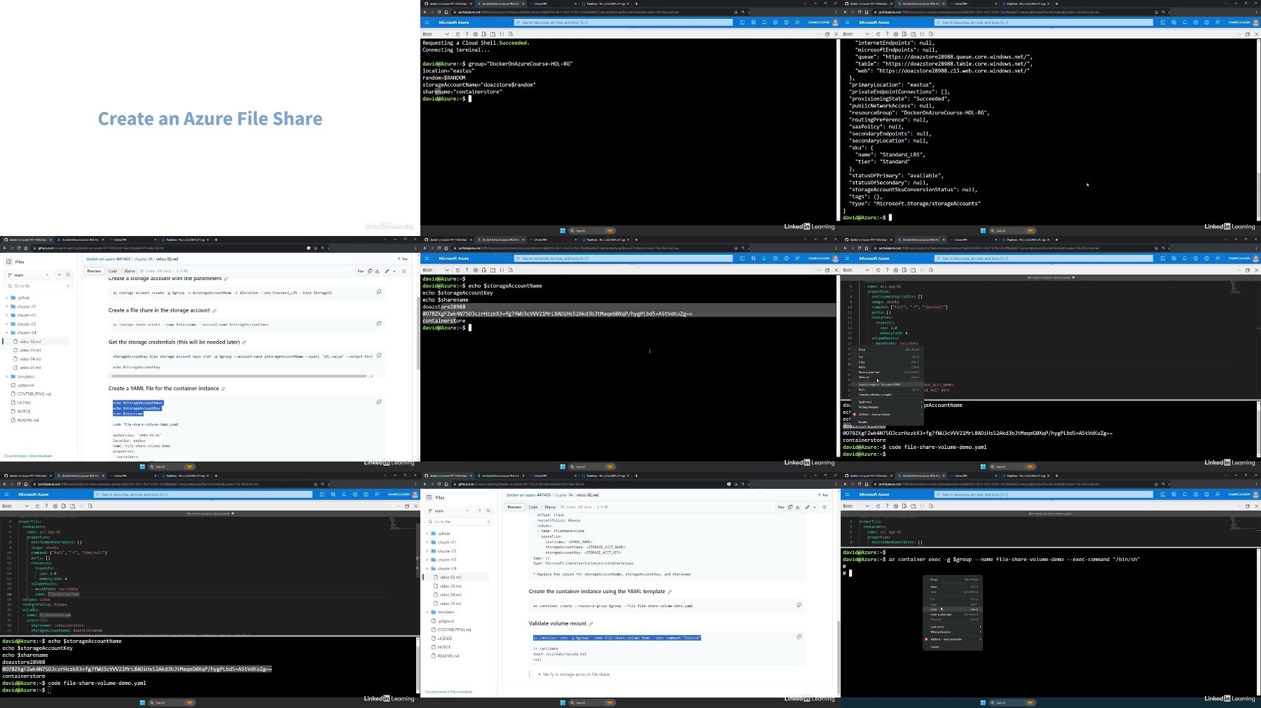Click the Cloud Shell header icon in the 'Requesting a Cloud Shell' frame
1261x708 pixels.
pos(743,22)
